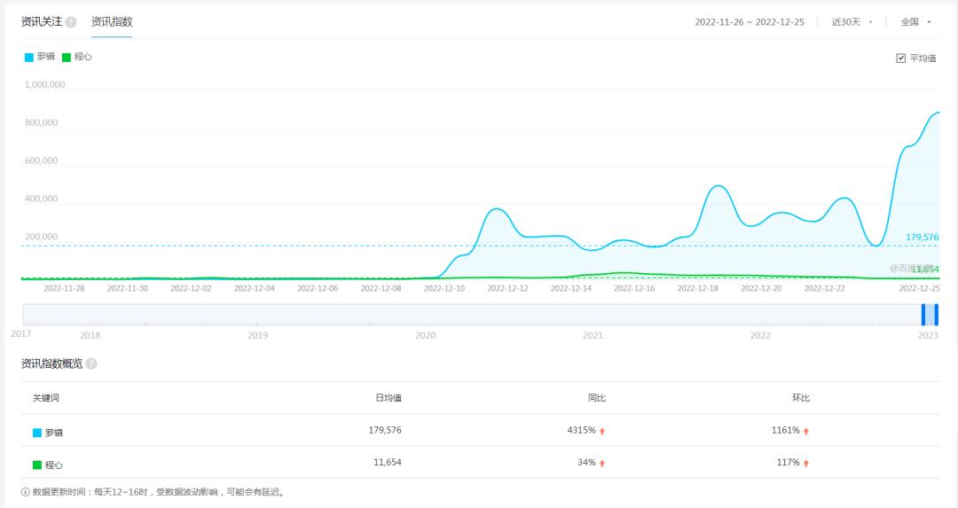Select the 资讯指数 tab
The image size is (958, 508).
(112, 22)
